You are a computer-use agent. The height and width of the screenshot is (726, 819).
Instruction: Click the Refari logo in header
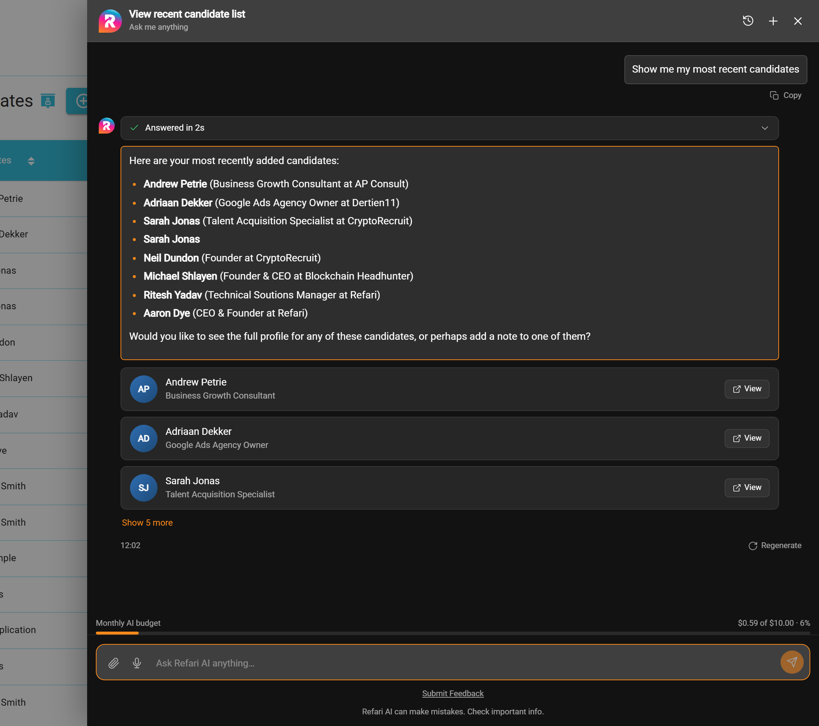(x=110, y=21)
